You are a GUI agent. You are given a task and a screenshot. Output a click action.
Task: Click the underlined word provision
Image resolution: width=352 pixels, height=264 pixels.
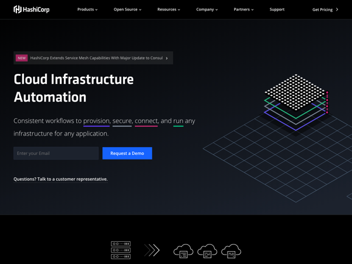coord(96,121)
